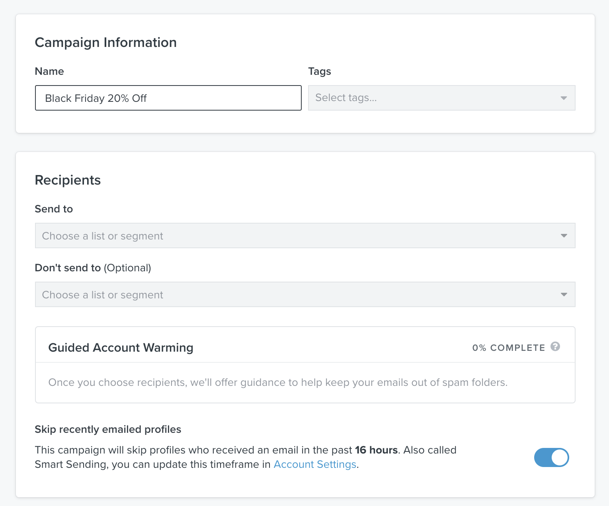The width and height of the screenshot is (609, 506).
Task: Click the Recipients section heading
Action: coord(68,180)
